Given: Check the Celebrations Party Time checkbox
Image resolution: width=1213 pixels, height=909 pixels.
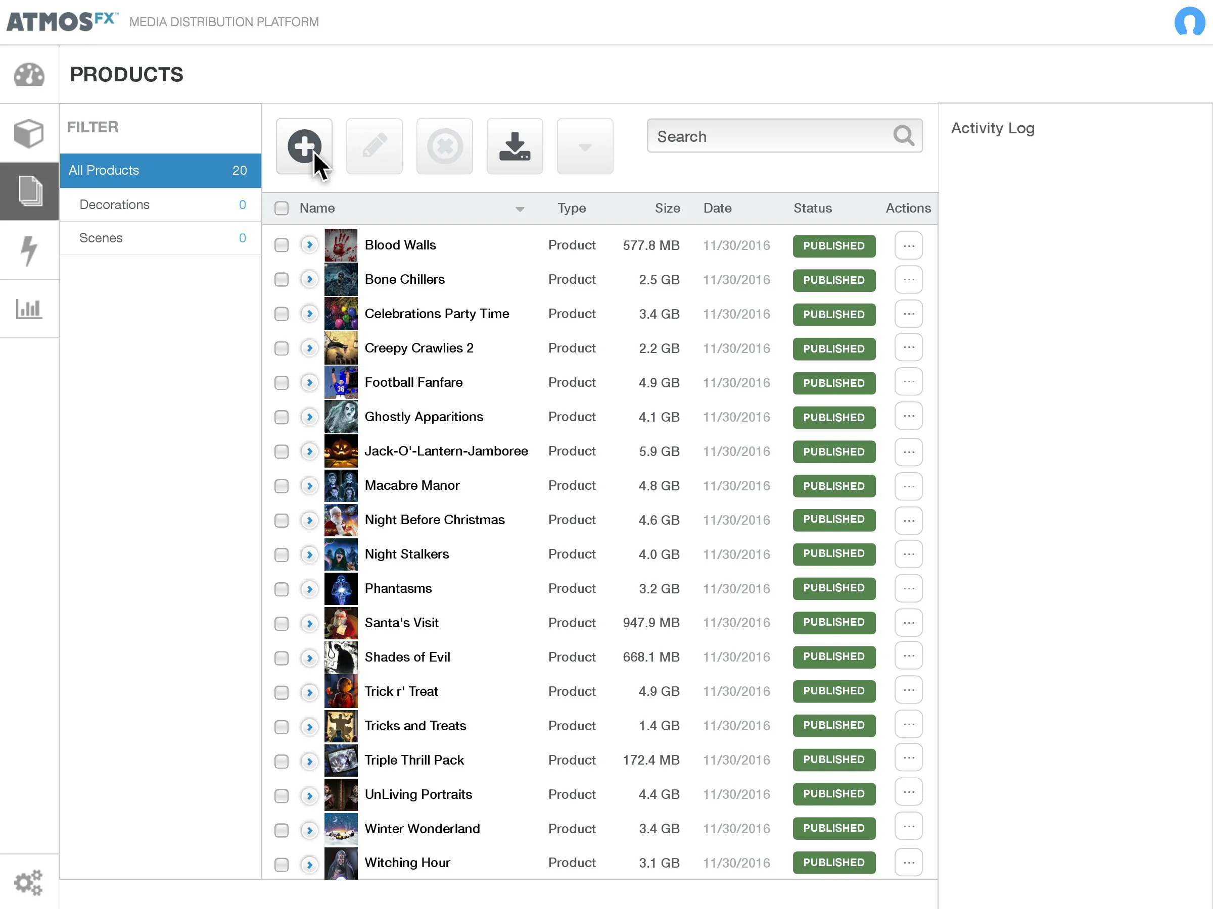Looking at the screenshot, I should [282, 314].
